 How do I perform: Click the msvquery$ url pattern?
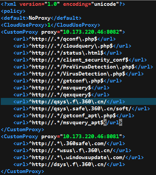point(61,88)
